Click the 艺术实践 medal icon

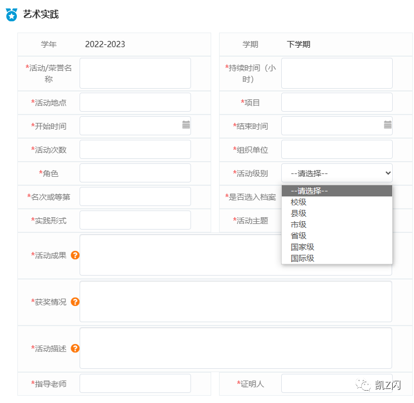pyautogui.click(x=11, y=15)
